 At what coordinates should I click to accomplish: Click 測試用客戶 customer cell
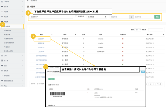(x=101, y=51)
